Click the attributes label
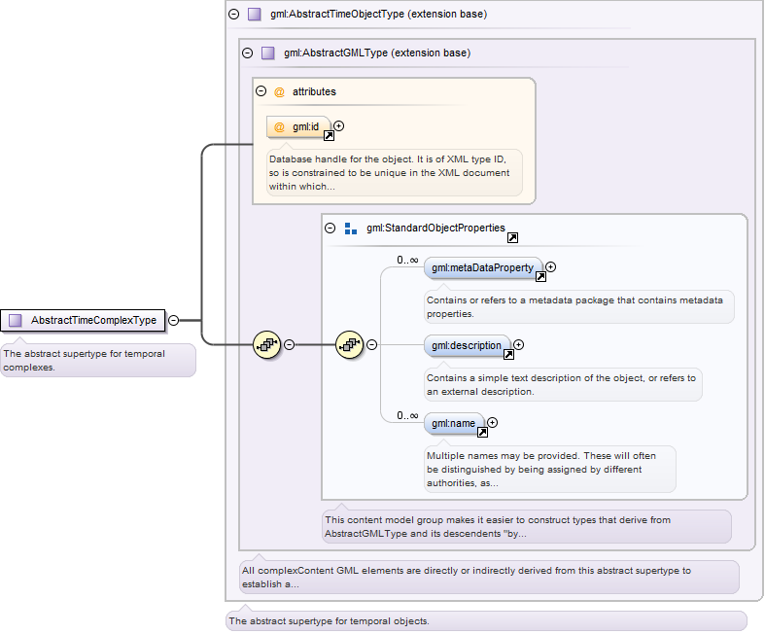765x634 pixels. pyautogui.click(x=314, y=91)
